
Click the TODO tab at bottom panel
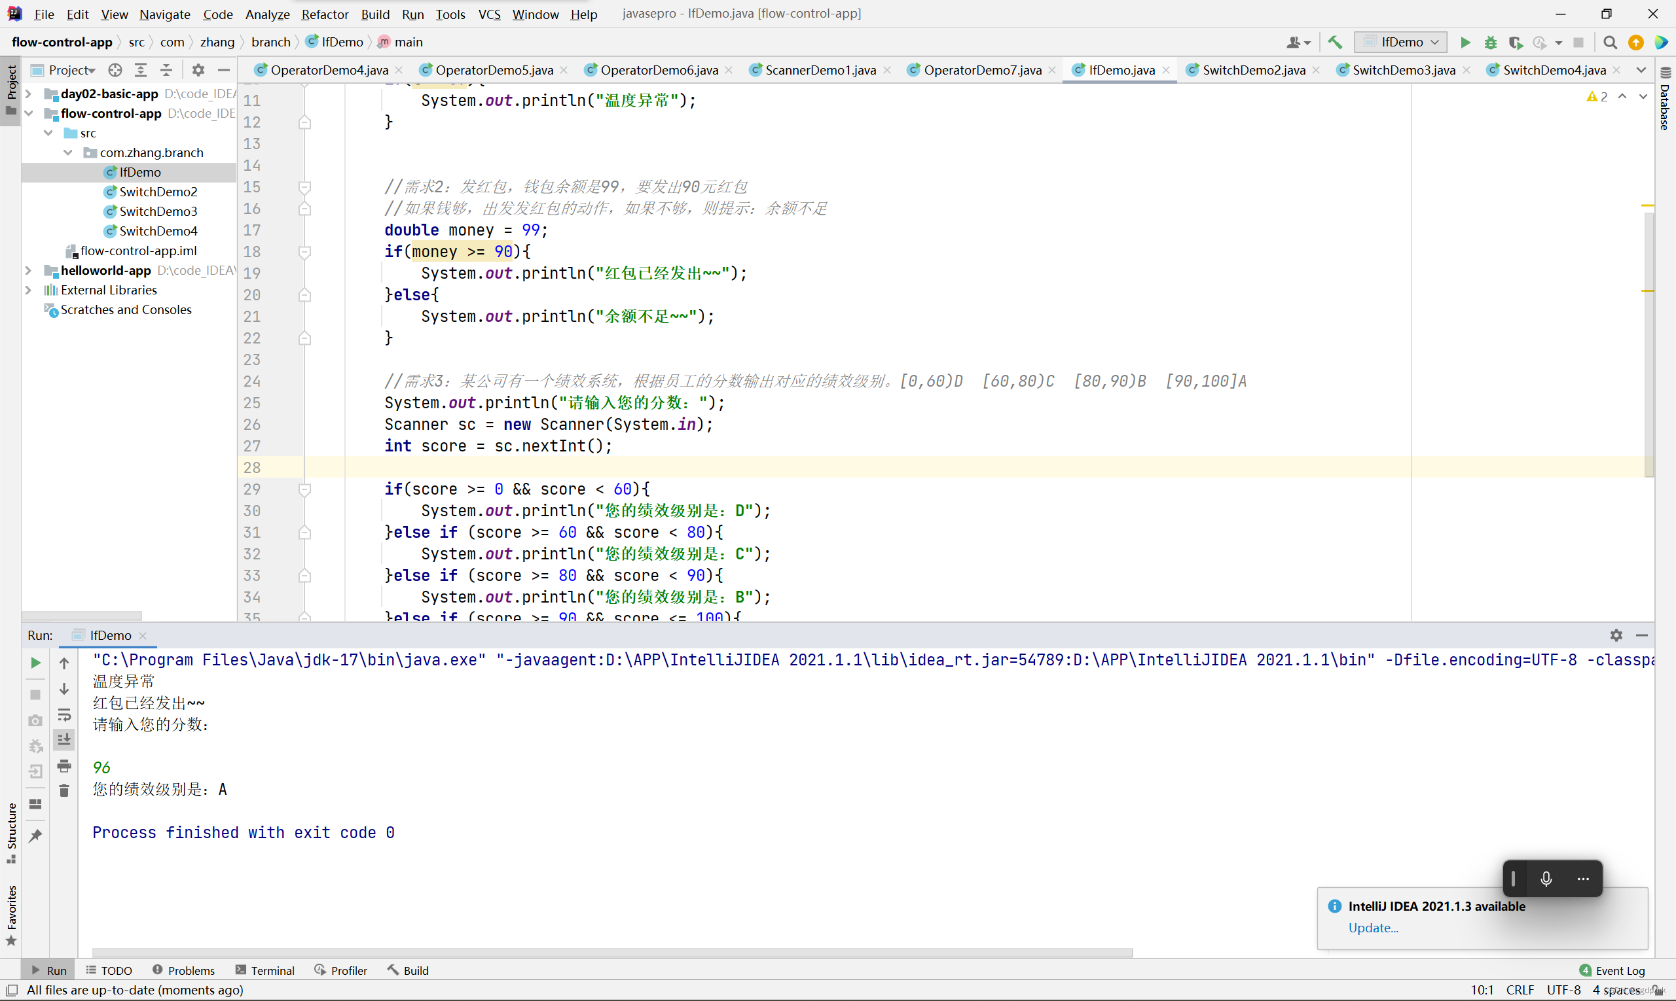(x=115, y=970)
